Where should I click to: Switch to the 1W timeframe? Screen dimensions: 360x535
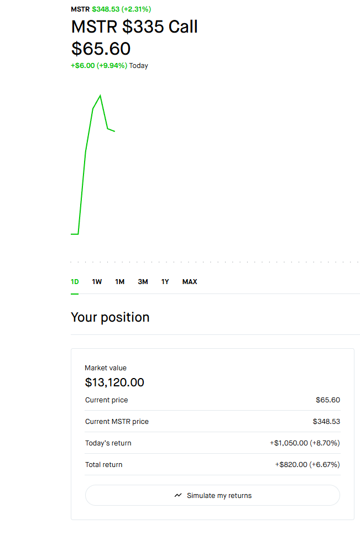[97, 281]
